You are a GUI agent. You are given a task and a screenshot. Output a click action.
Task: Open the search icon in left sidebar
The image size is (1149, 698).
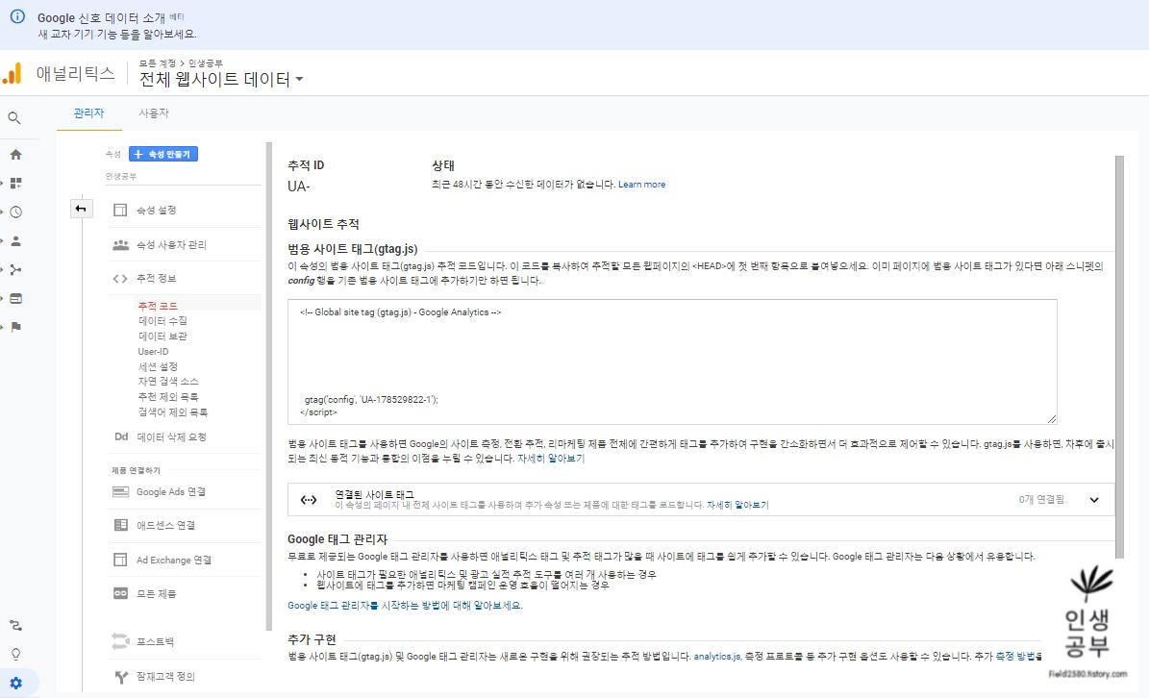[14, 118]
